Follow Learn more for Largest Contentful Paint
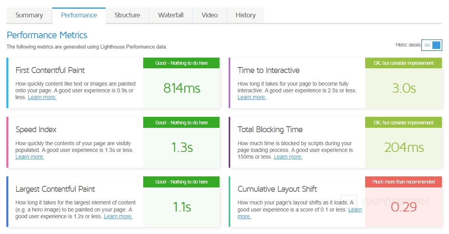Image resolution: width=449 pixels, height=234 pixels. point(118,217)
